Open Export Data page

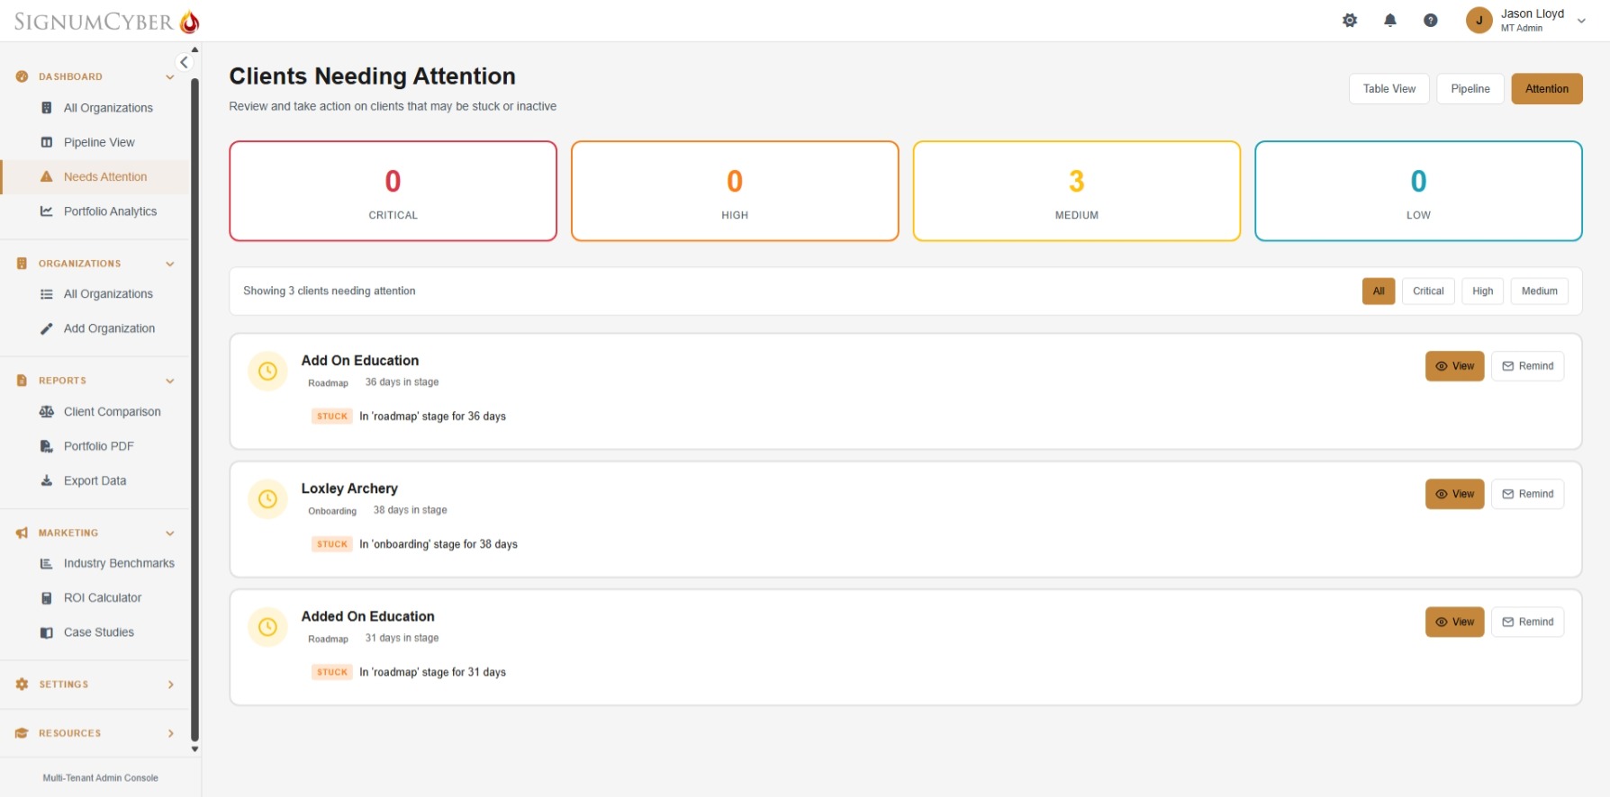(96, 480)
